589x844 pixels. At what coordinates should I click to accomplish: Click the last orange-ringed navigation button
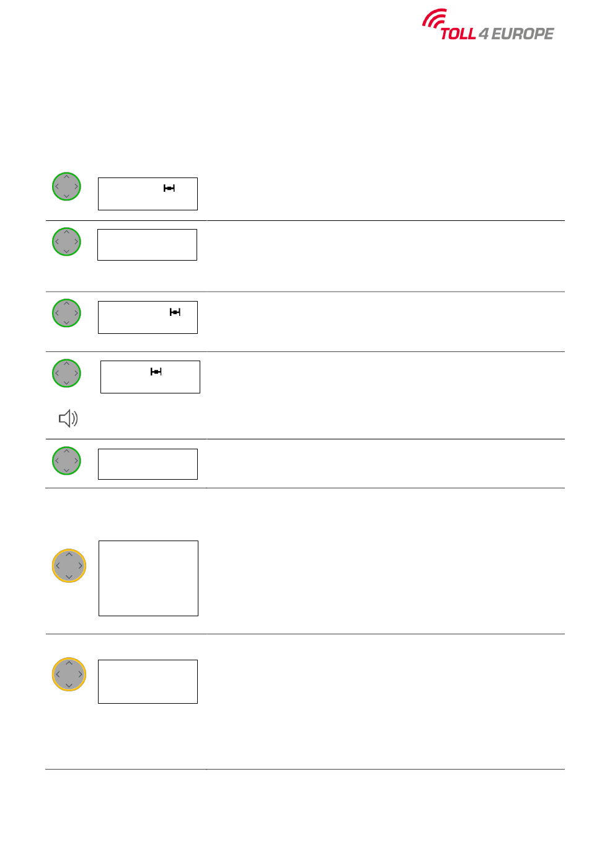pos(69,674)
